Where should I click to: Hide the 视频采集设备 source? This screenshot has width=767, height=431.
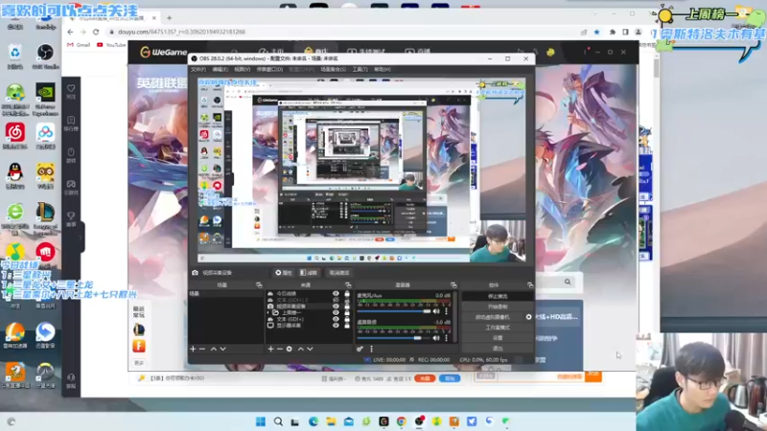coord(336,306)
